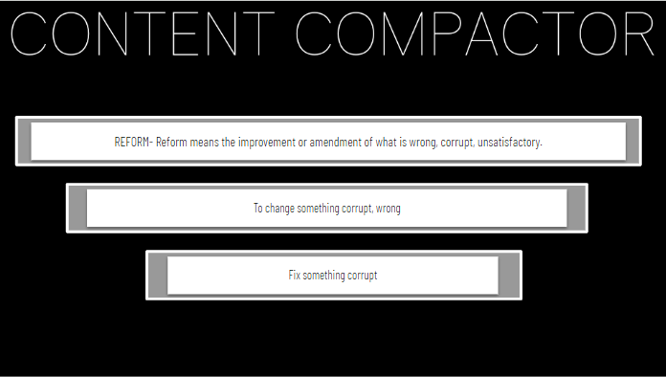Click left gray bar of "To change" box
666x377 pixels.
coord(78,208)
